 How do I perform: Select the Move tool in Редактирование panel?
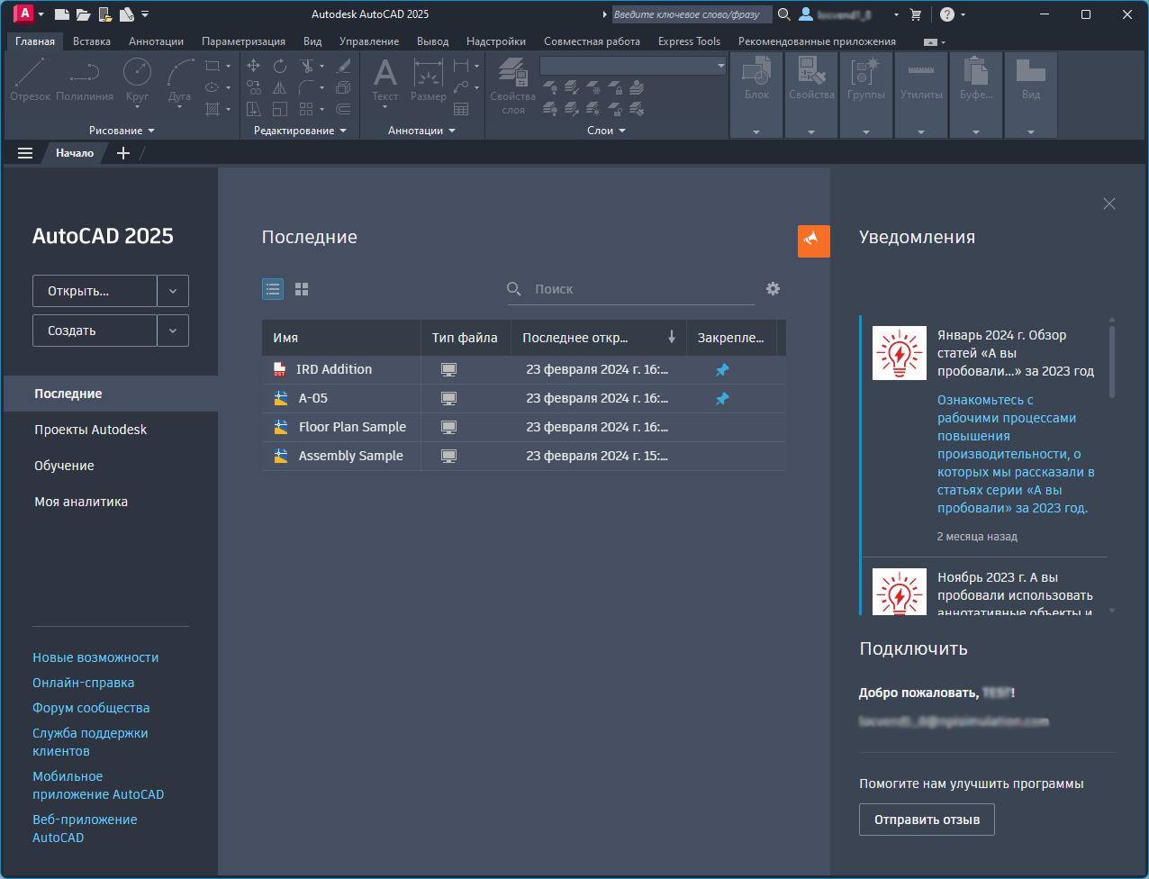pos(254,66)
